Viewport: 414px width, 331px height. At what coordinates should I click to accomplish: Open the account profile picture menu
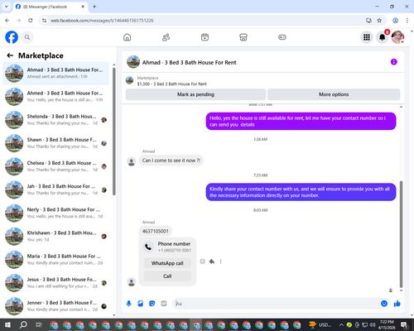[x=397, y=37]
